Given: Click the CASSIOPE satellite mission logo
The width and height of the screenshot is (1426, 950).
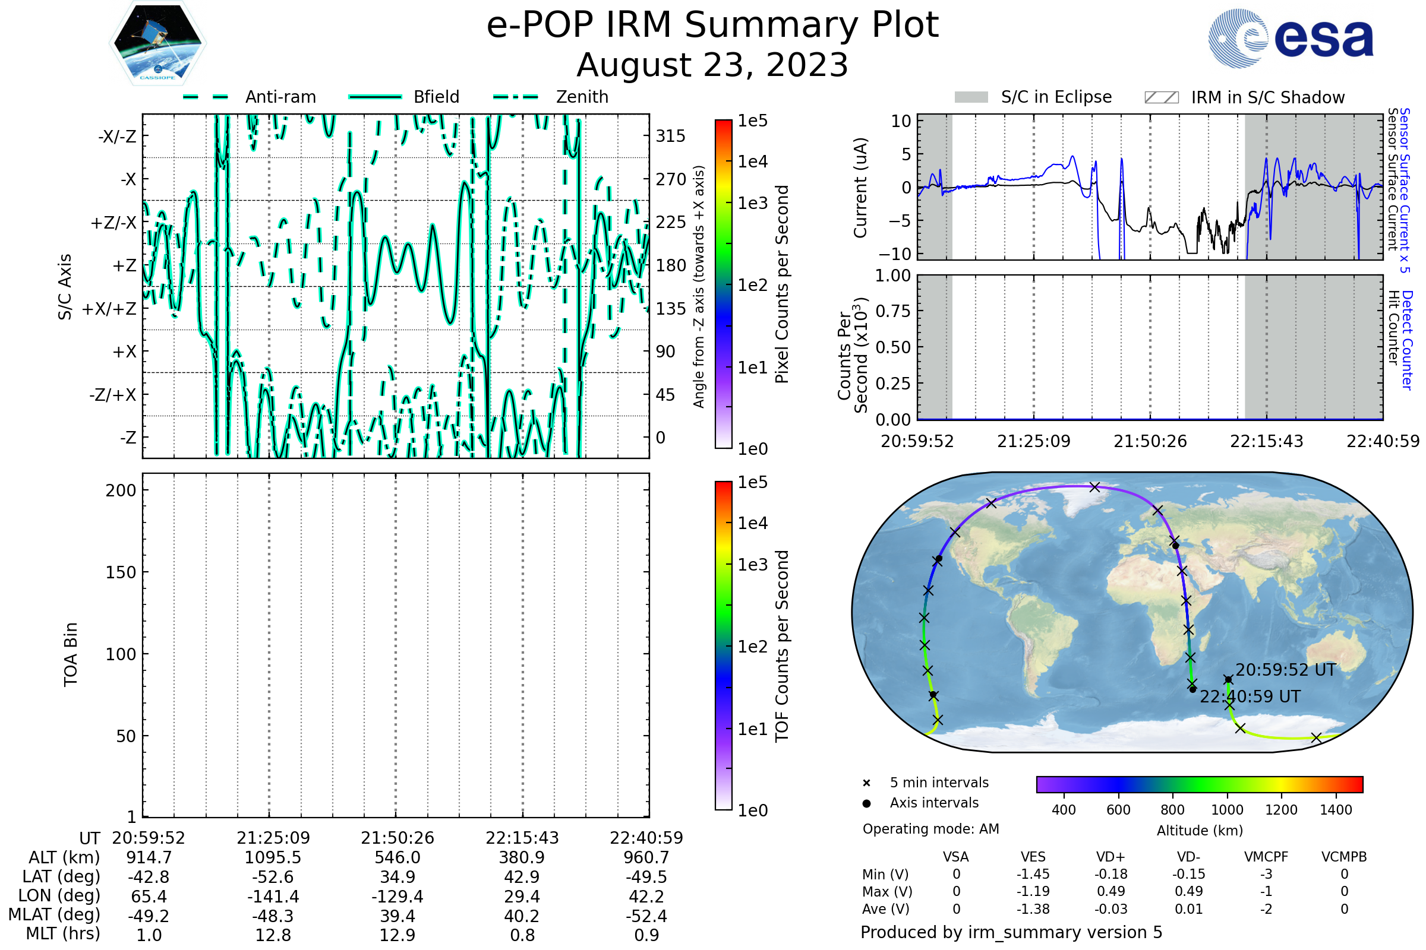Looking at the screenshot, I should [x=157, y=43].
